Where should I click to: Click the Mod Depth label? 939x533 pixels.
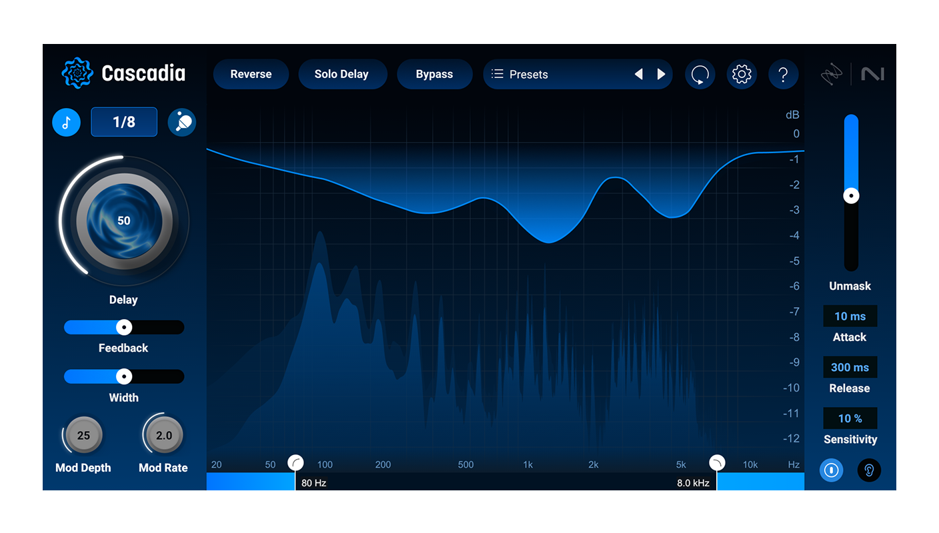pyautogui.click(x=83, y=468)
